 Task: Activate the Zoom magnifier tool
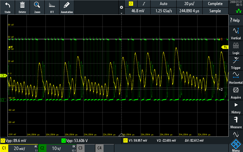tap(37, 5)
